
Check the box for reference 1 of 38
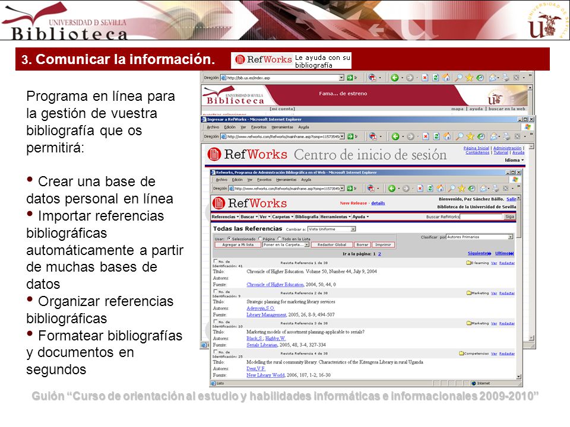216,261
